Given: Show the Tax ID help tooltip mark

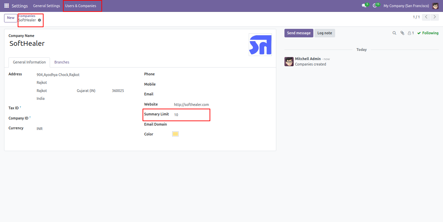Looking at the screenshot, I should click(x=20, y=107).
